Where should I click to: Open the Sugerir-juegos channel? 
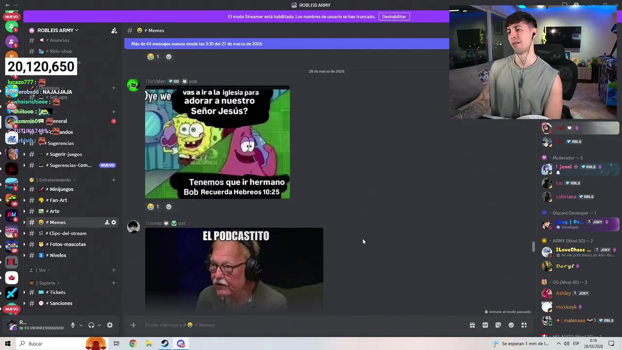pos(65,154)
